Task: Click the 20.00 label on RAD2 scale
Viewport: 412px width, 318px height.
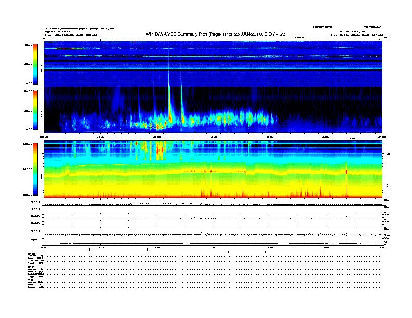Action: [28, 64]
